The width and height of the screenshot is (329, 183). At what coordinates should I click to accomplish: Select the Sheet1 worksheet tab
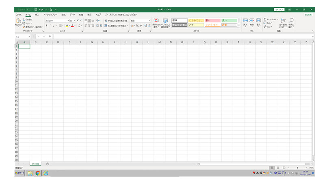[x=35, y=164]
